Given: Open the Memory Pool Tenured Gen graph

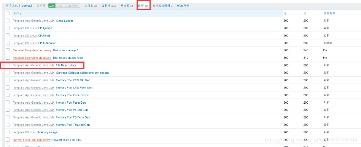Looking at the screenshot, I should 73,125.
